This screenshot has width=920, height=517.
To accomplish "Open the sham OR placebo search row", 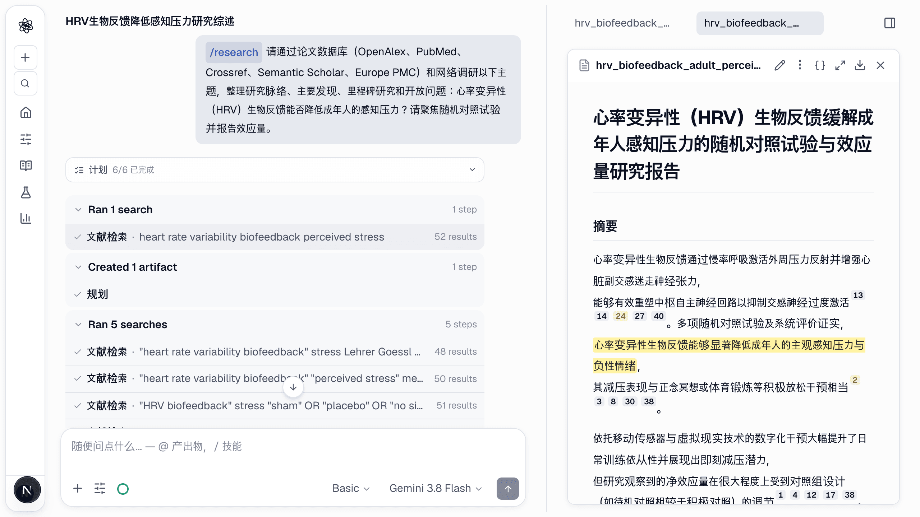I will pos(275,406).
